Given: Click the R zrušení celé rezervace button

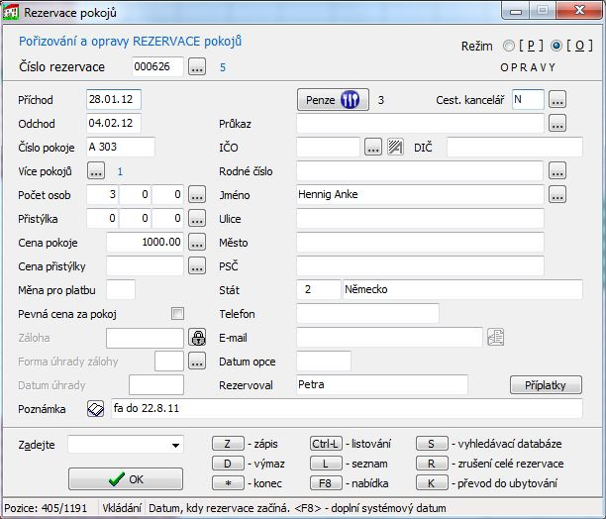Looking at the screenshot, I should 432,464.
